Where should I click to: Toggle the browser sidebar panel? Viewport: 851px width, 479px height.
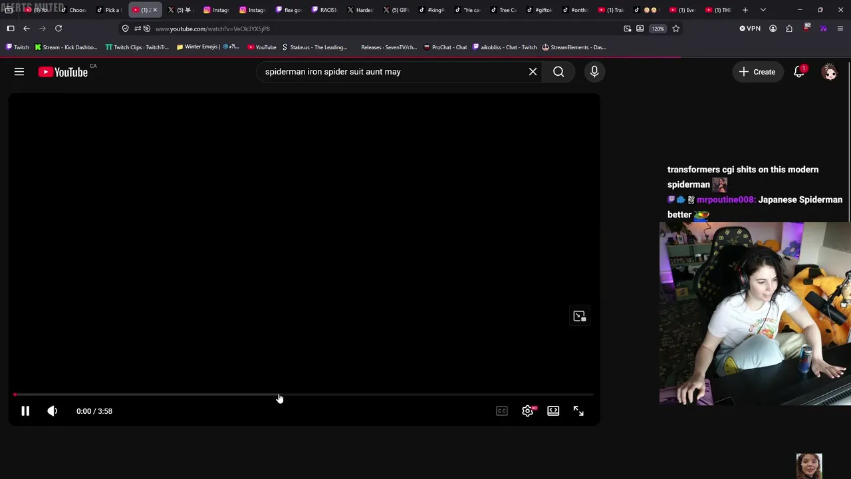[x=10, y=29]
